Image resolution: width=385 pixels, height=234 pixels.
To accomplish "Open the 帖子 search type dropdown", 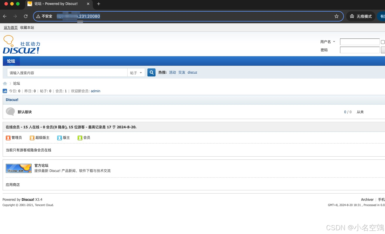I will pos(136,73).
